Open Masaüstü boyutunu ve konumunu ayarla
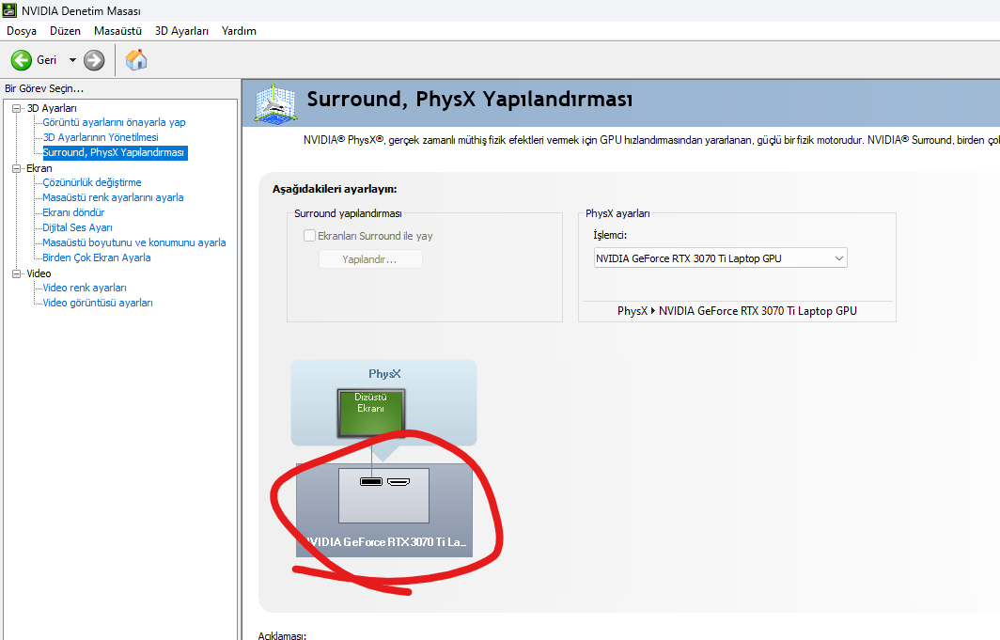This screenshot has height=640, width=1000. point(133,242)
